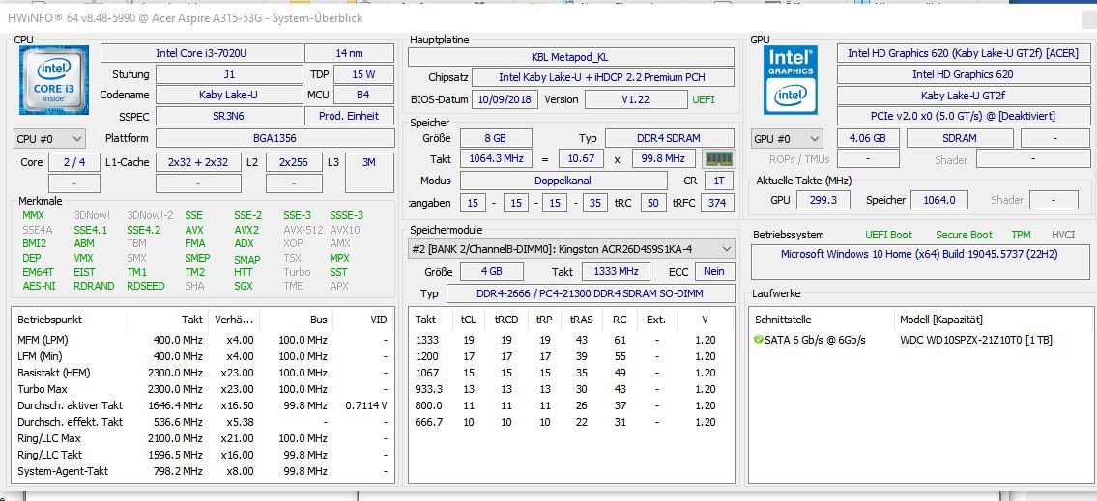The height and width of the screenshot is (501, 1097).
Task: Click the RDRAND feature label
Action: [x=94, y=286]
